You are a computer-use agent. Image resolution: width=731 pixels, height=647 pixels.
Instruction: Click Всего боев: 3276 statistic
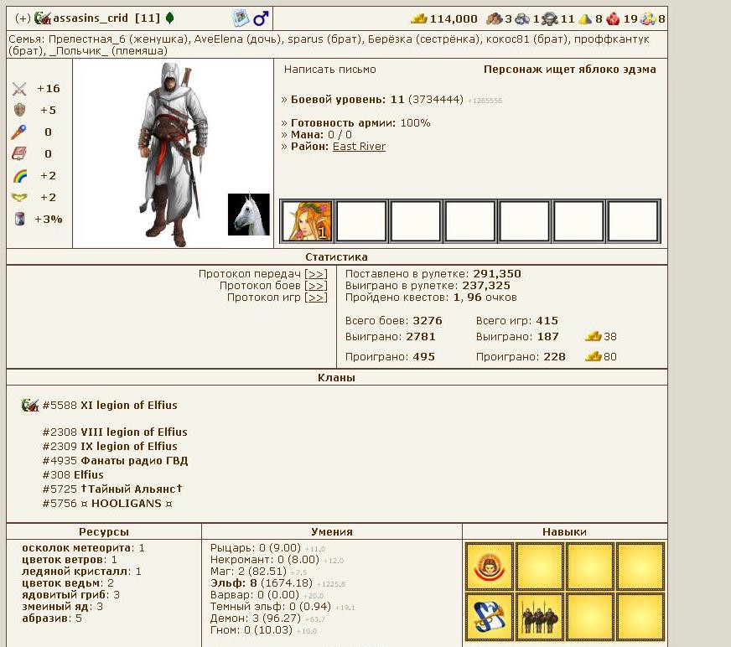(x=393, y=321)
